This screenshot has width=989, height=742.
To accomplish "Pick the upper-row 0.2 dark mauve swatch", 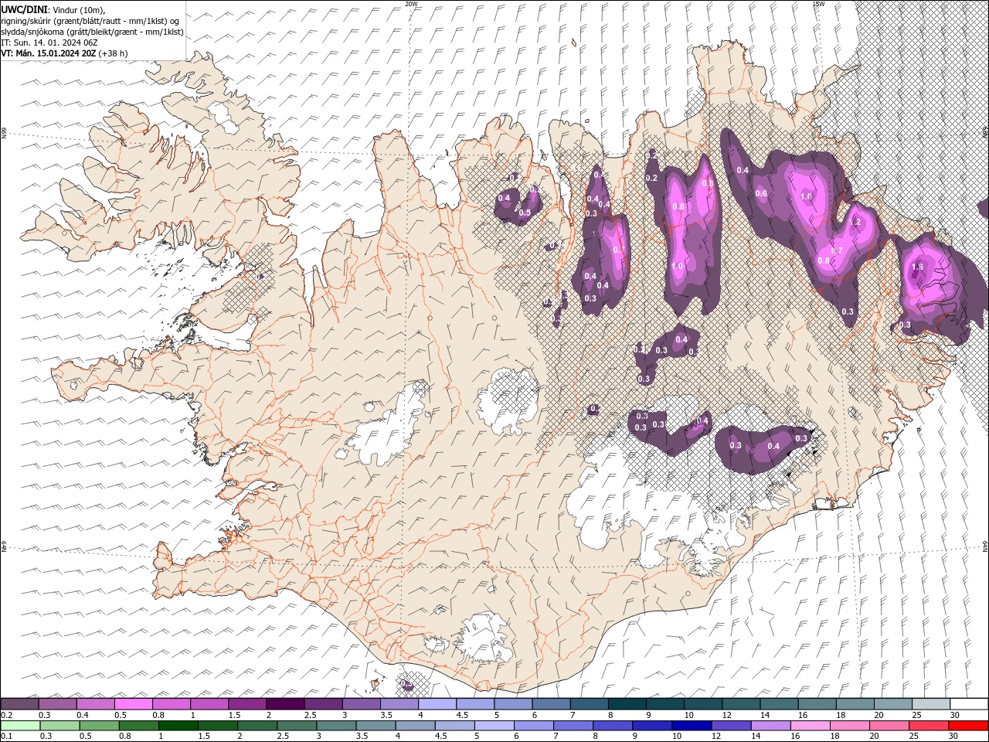I will (x=19, y=704).
